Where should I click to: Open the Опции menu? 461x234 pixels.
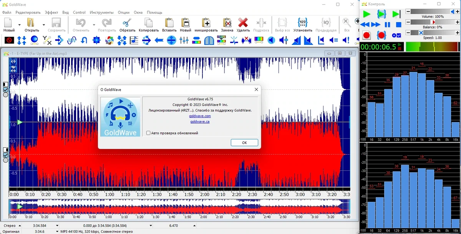[x=124, y=12]
